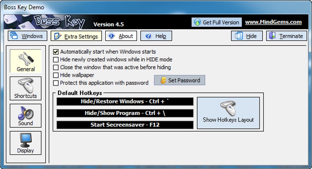Image resolution: width=312 pixels, height=169 pixels.
Task: Select the Sound speaker tab
Action: click(26, 116)
